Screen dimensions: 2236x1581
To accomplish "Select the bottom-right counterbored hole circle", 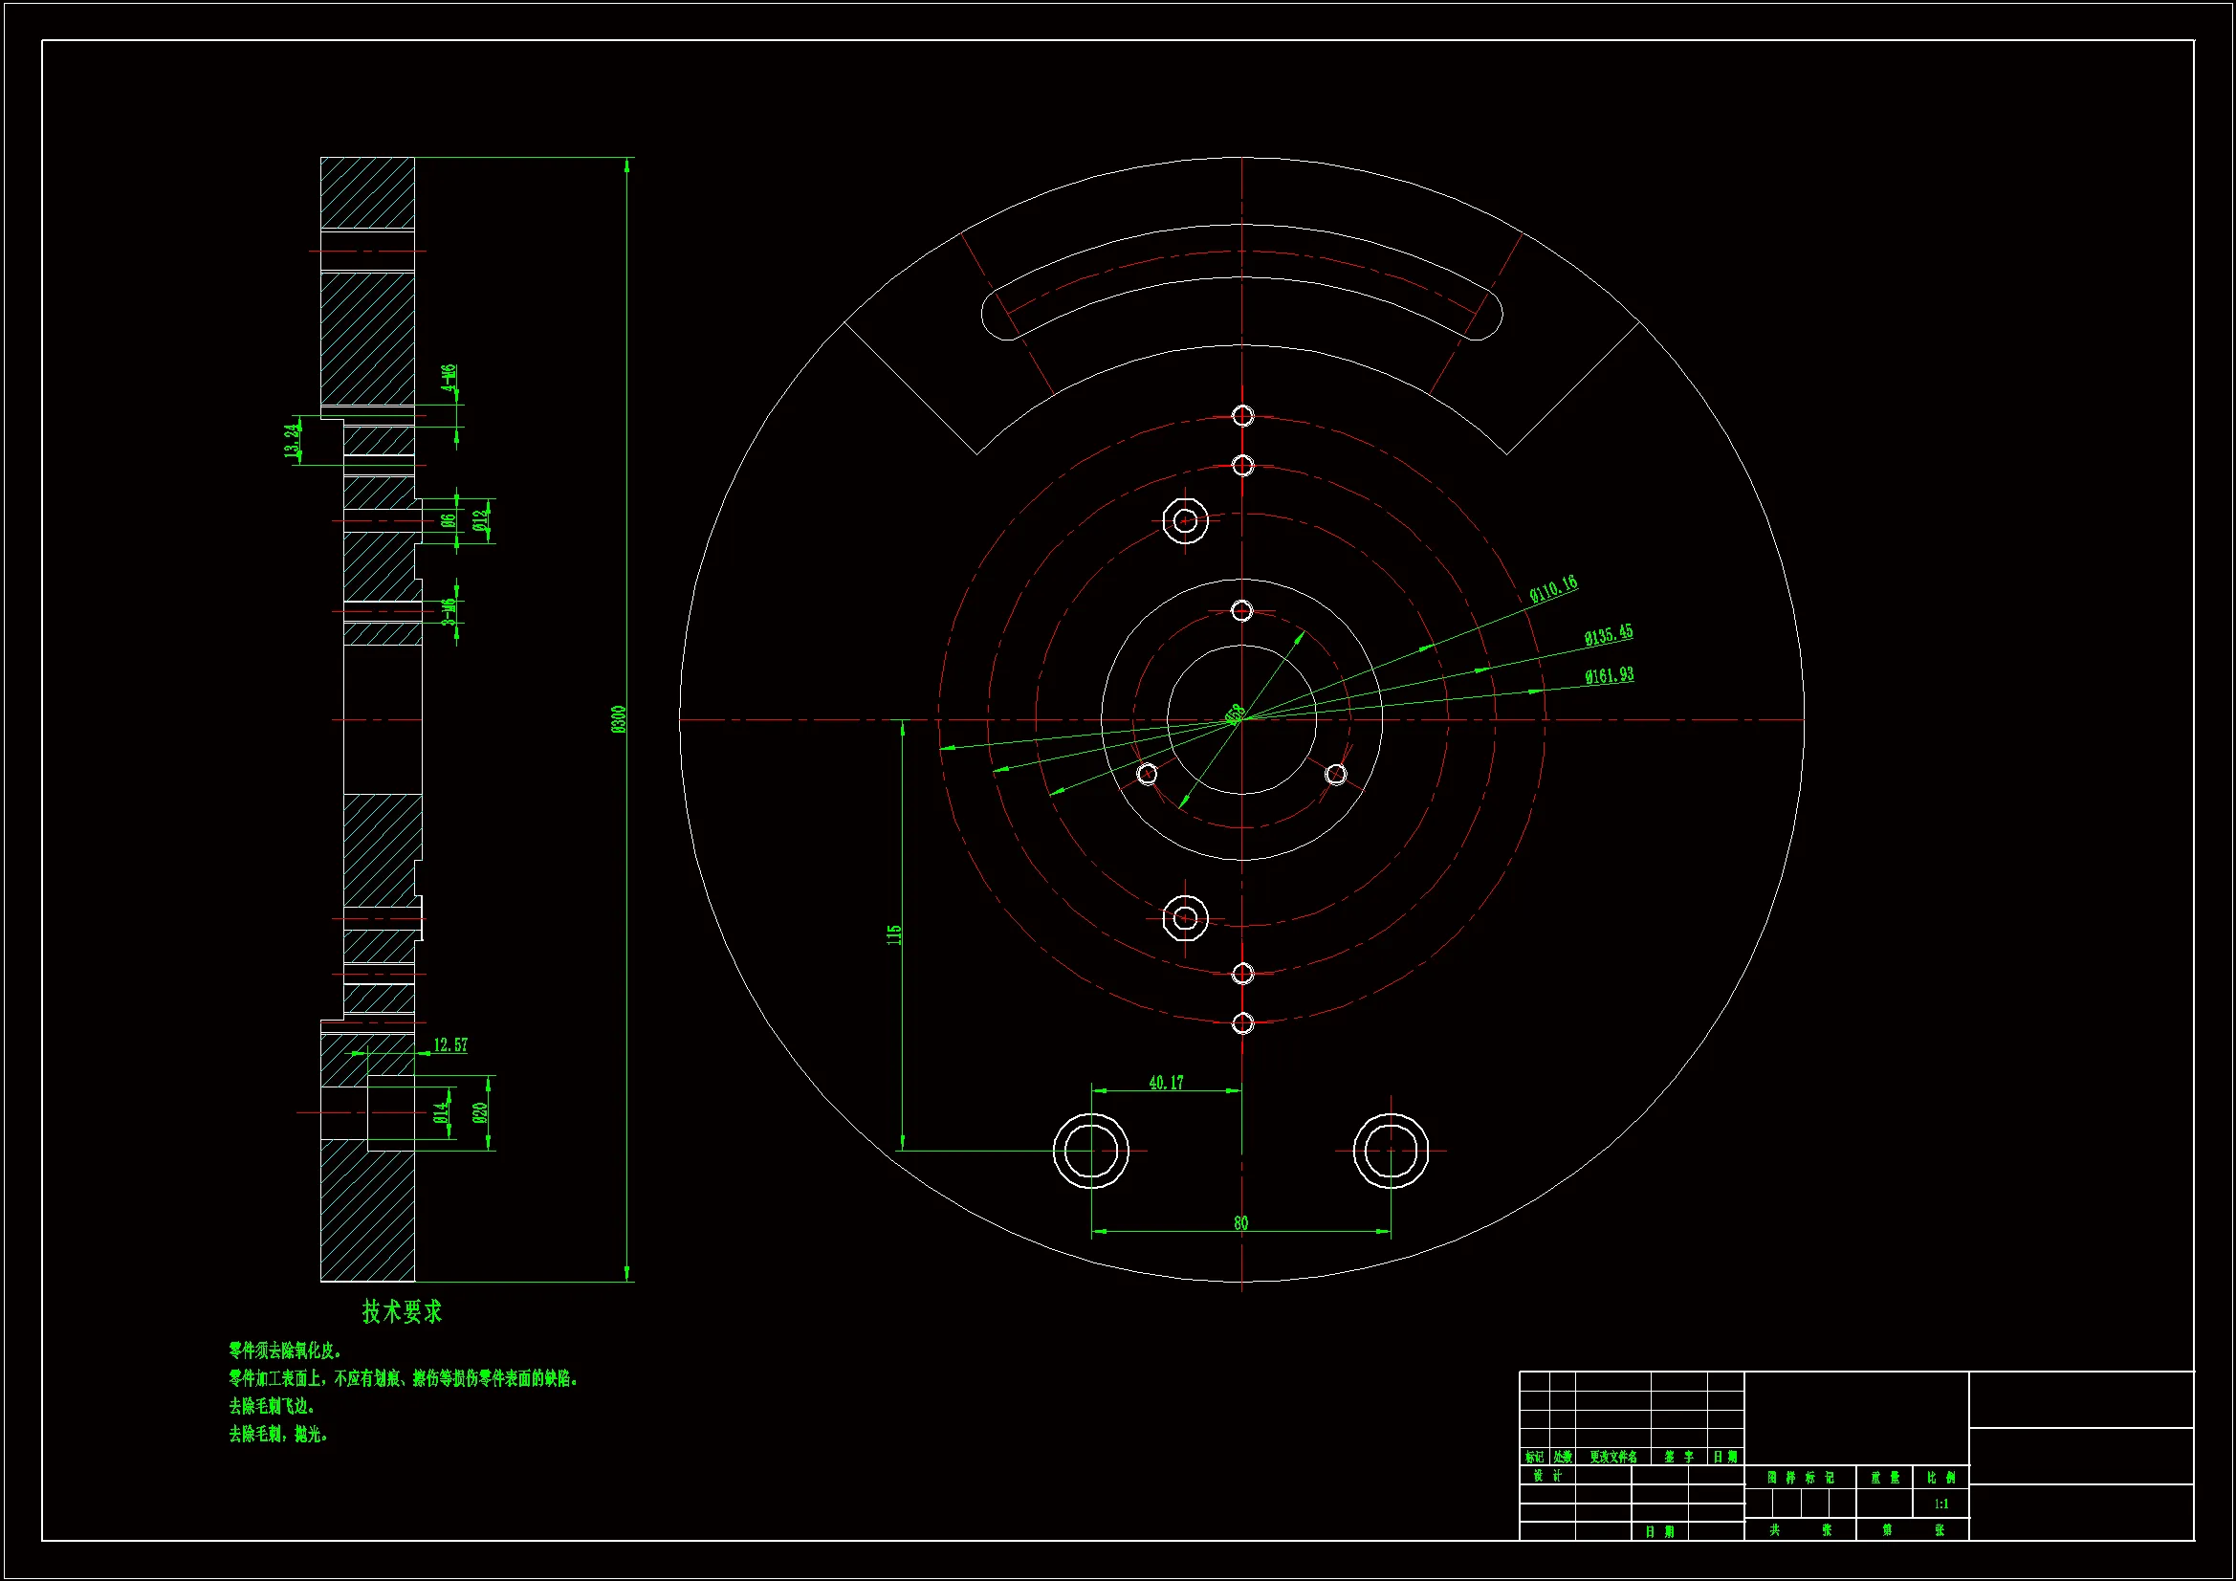I will pyautogui.click(x=1391, y=1151).
